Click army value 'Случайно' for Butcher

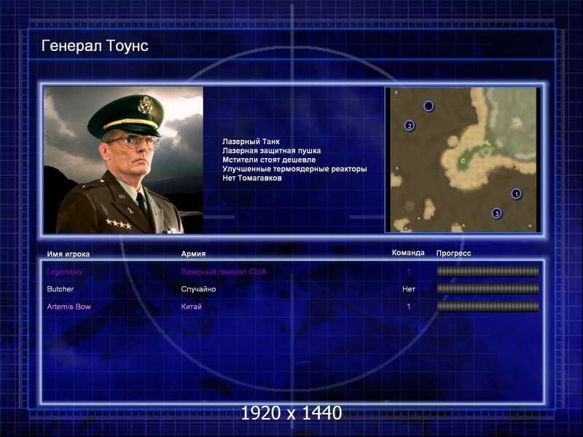coord(198,289)
